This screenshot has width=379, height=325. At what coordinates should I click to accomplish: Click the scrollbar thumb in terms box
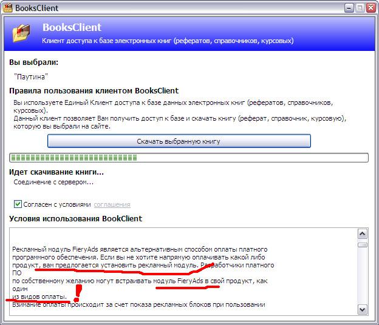(363, 245)
